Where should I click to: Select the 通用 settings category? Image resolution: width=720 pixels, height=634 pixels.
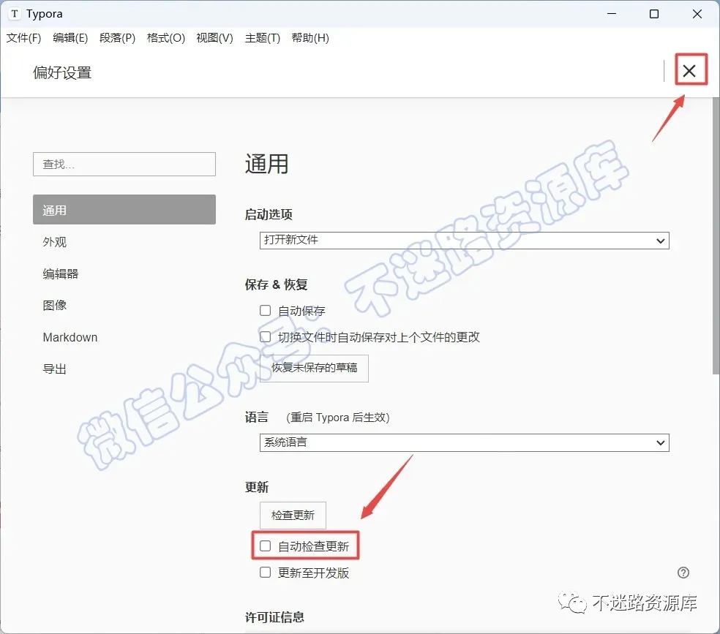pyautogui.click(x=124, y=210)
